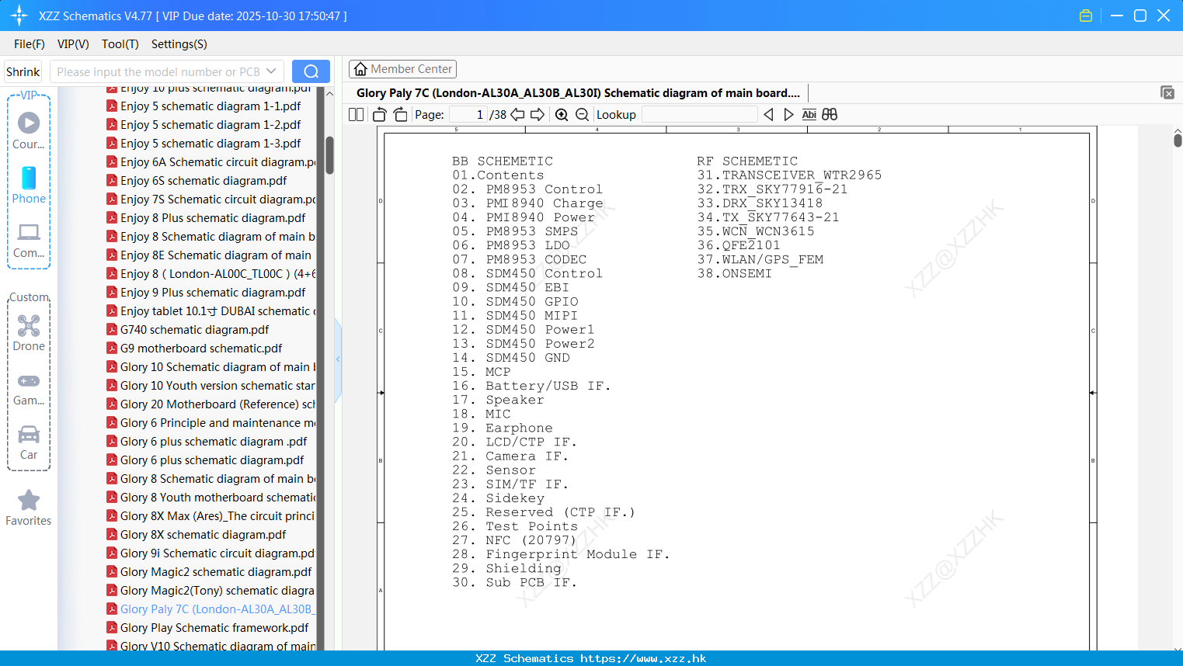The width and height of the screenshot is (1183, 666).
Task: Close the document tab icon at right
Action: 1167,92
